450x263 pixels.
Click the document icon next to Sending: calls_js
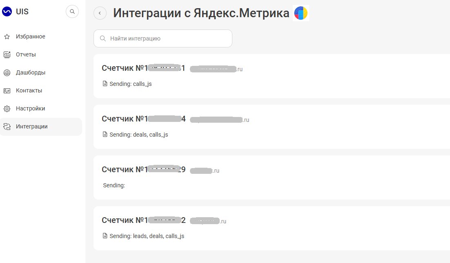[x=105, y=83]
